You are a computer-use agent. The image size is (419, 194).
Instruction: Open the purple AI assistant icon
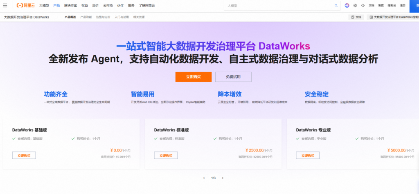click(x=347, y=5)
